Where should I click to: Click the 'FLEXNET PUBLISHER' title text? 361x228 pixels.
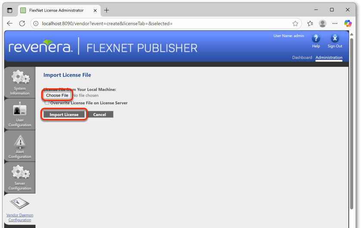tap(142, 48)
